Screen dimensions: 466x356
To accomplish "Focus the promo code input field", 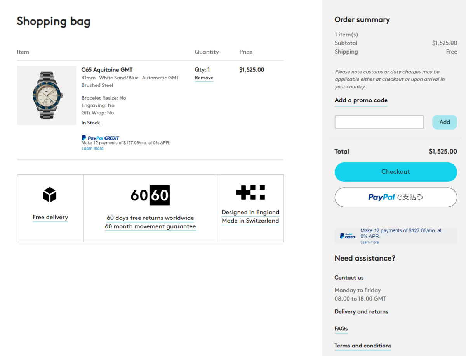I will click(x=379, y=122).
